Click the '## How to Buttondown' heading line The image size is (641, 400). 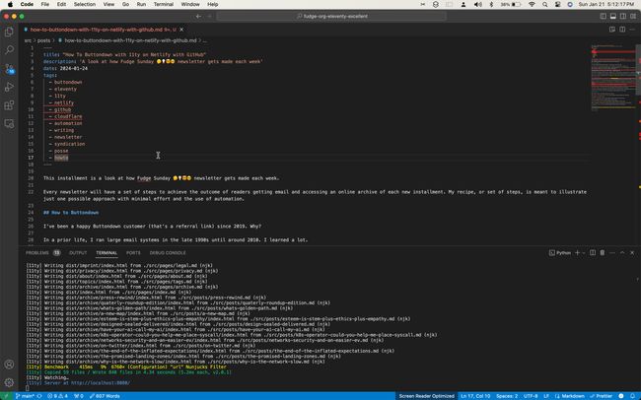pyautogui.click(x=71, y=213)
